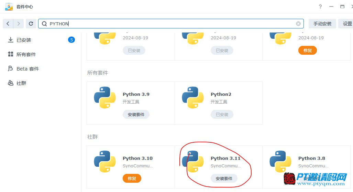Image resolution: width=353 pixels, height=192 pixels.
Task: Click SynoCommu... label under Python 3.8
Action: point(313,166)
